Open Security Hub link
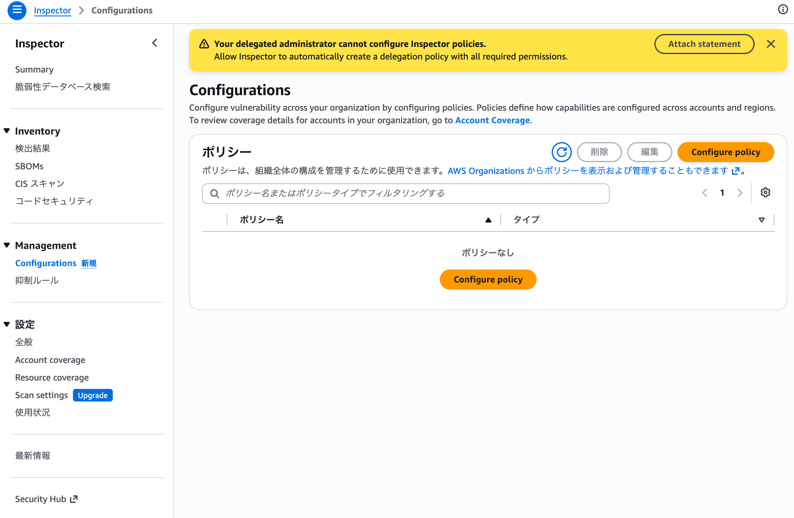794x518 pixels. 41,499
